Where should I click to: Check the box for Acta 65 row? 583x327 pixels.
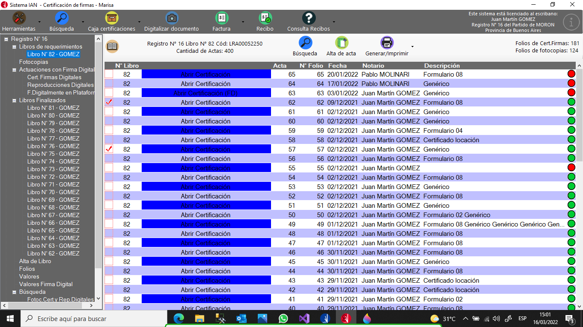tap(109, 75)
